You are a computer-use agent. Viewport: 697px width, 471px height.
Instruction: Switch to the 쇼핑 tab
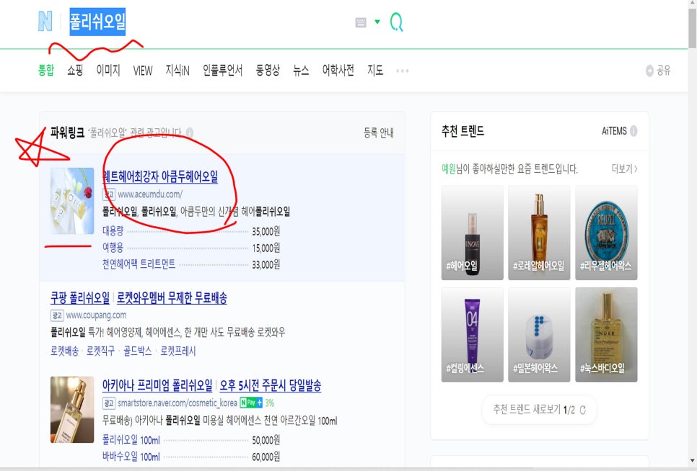tap(75, 70)
